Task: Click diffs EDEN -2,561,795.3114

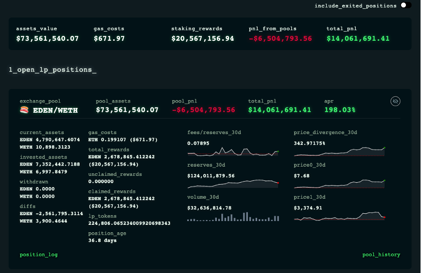Action: tap(51, 214)
